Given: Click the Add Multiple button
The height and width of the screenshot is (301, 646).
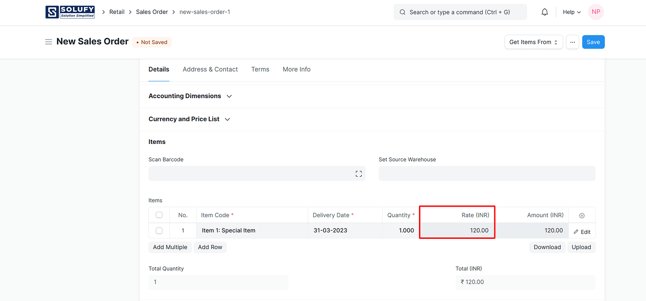Looking at the screenshot, I should click(170, 247).
